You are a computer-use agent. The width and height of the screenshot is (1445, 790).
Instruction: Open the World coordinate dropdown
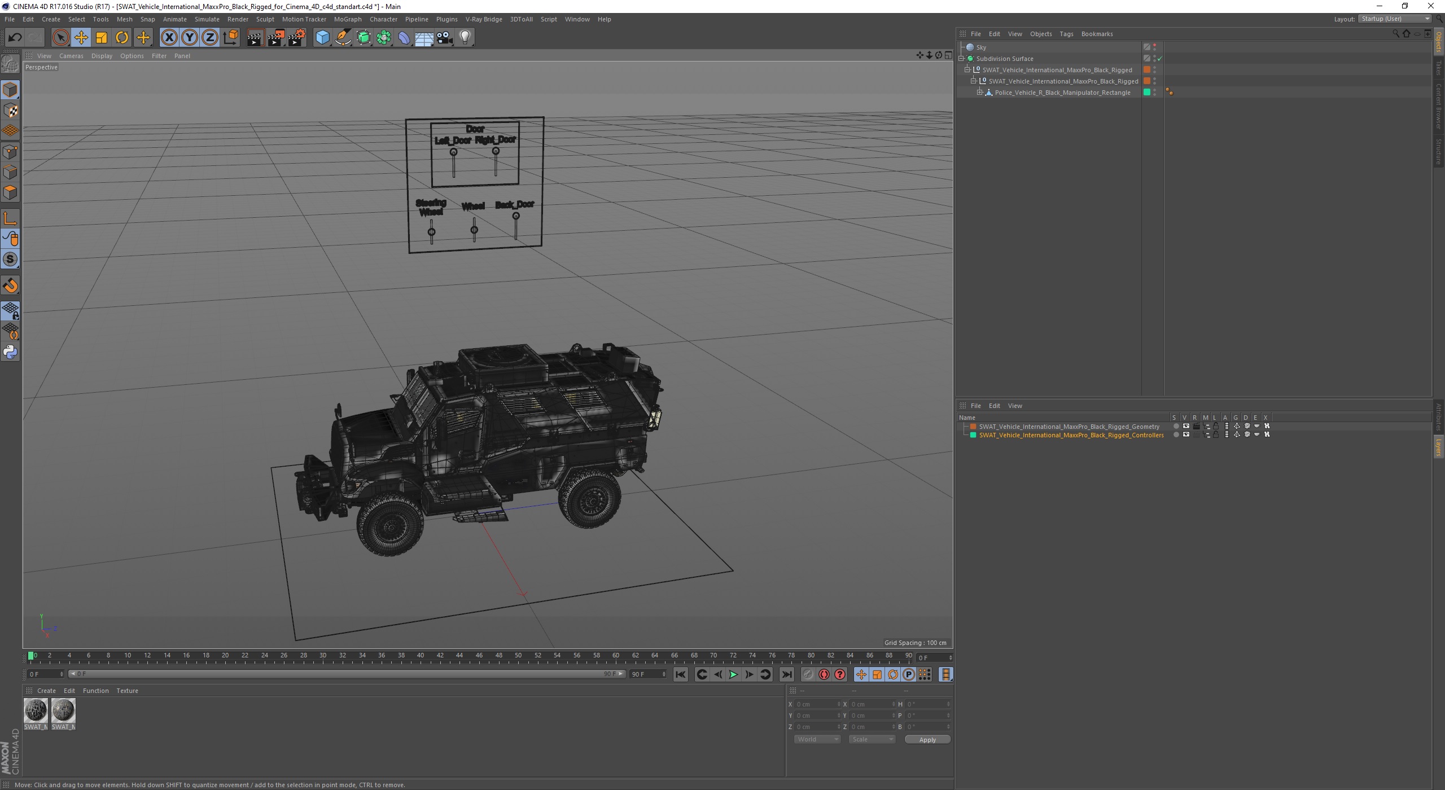pos(817,739)
